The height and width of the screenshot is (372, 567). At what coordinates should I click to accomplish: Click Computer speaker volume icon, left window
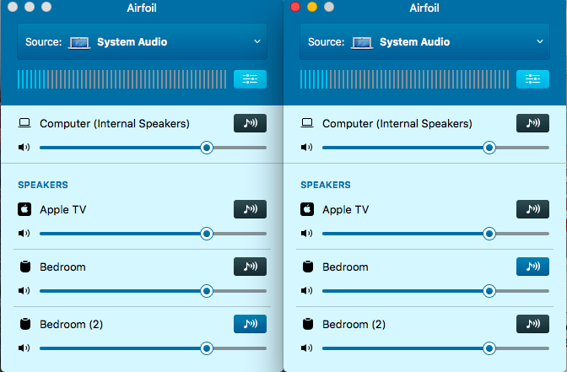pos(24,147)
